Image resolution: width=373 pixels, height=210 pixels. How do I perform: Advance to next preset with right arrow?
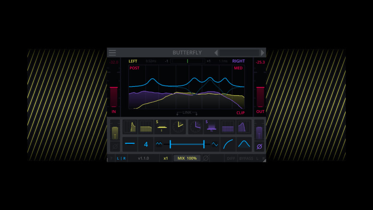(x=262, y=52)
